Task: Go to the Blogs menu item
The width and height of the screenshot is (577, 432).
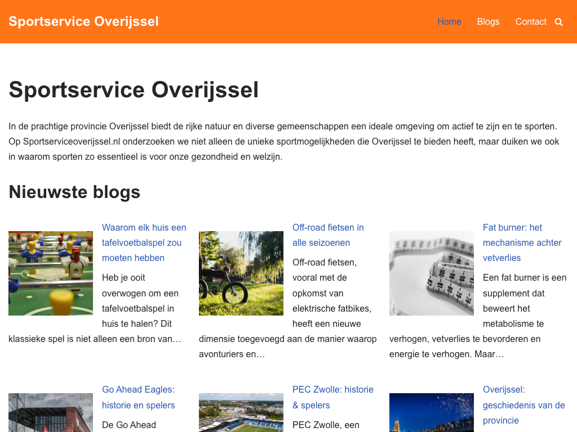Action: pyautogui.click(x=488, y=21)
